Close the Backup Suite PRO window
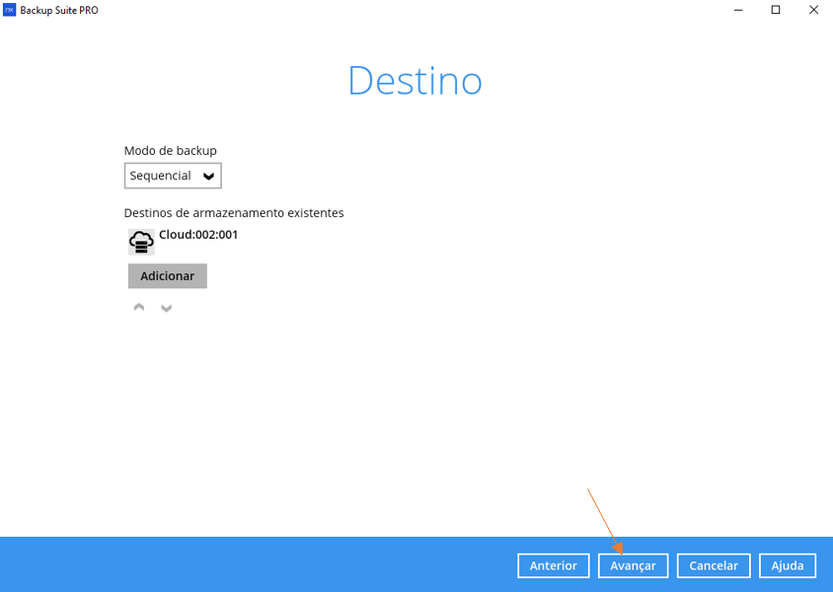The height and width of the screenshot is (592, 833). (813, 10)
